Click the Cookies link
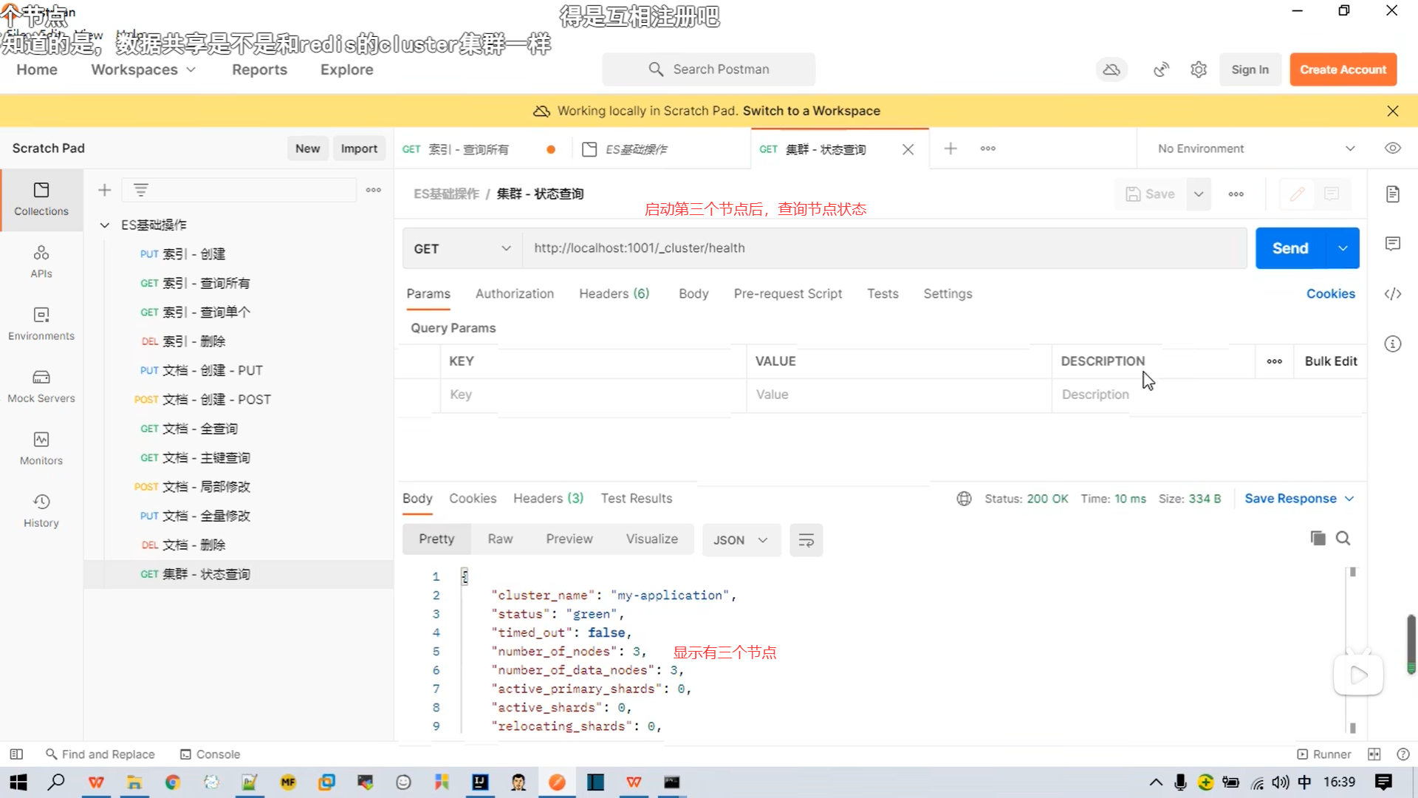 point(1330,293)
